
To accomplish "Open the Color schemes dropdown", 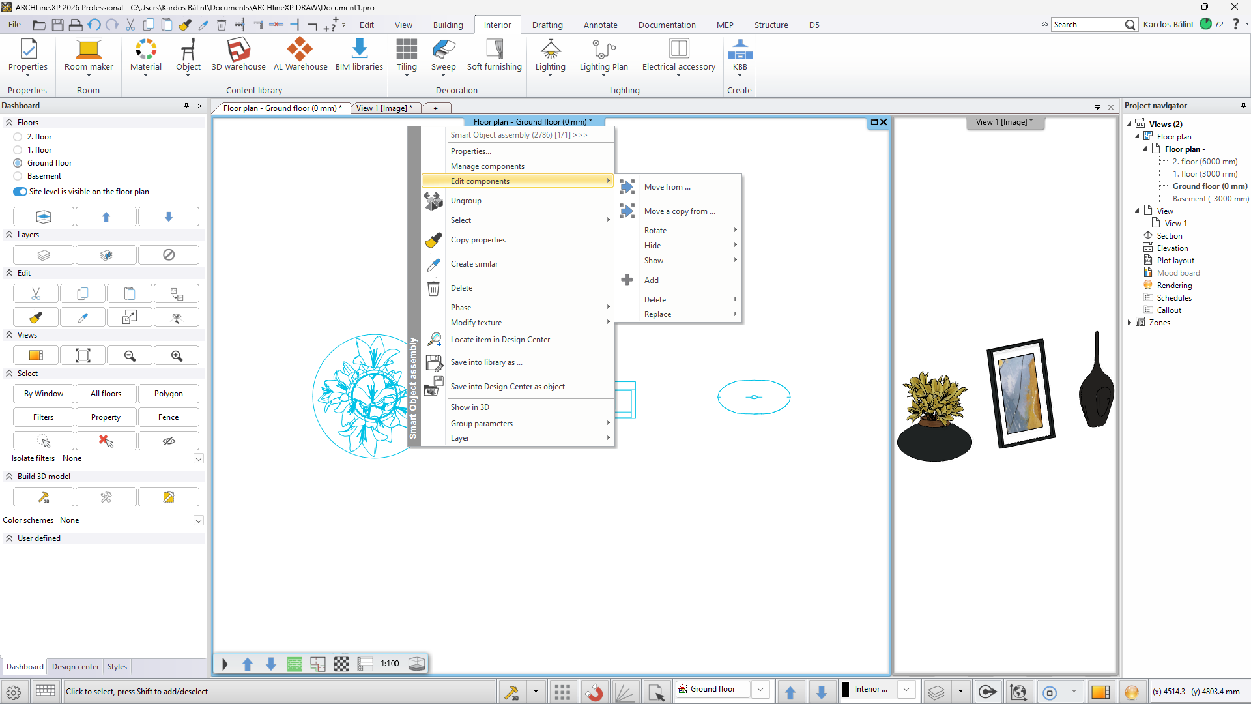I will [199, 521].
